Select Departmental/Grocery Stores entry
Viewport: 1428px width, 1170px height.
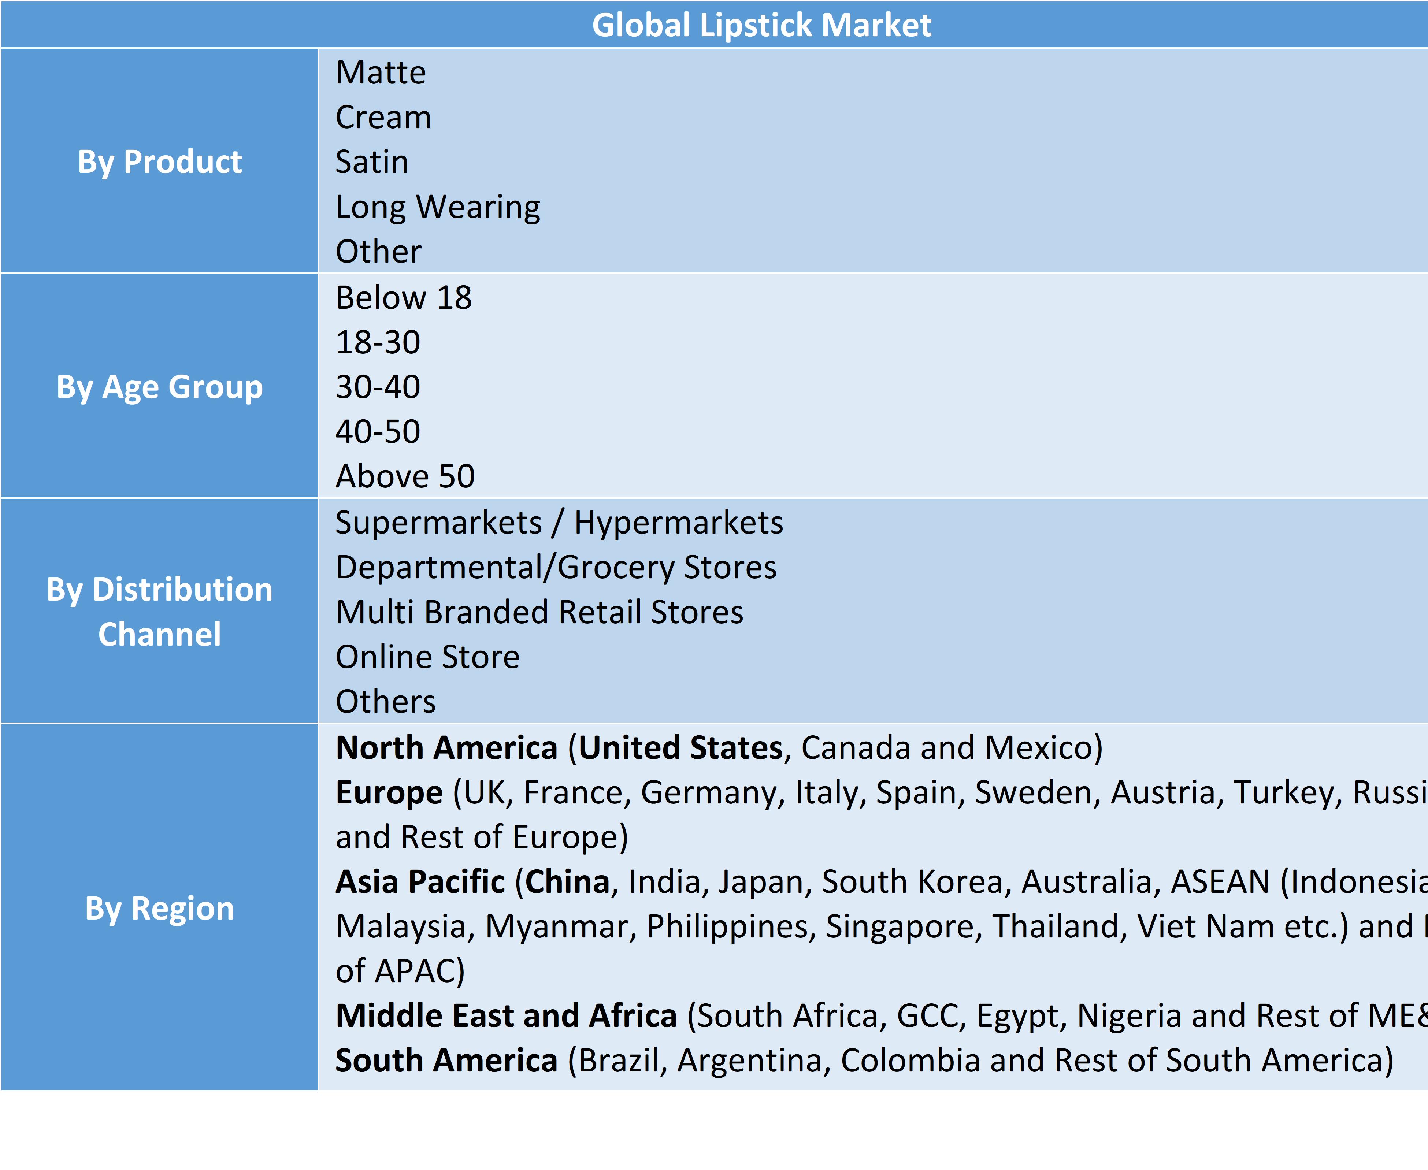[555, 568]
